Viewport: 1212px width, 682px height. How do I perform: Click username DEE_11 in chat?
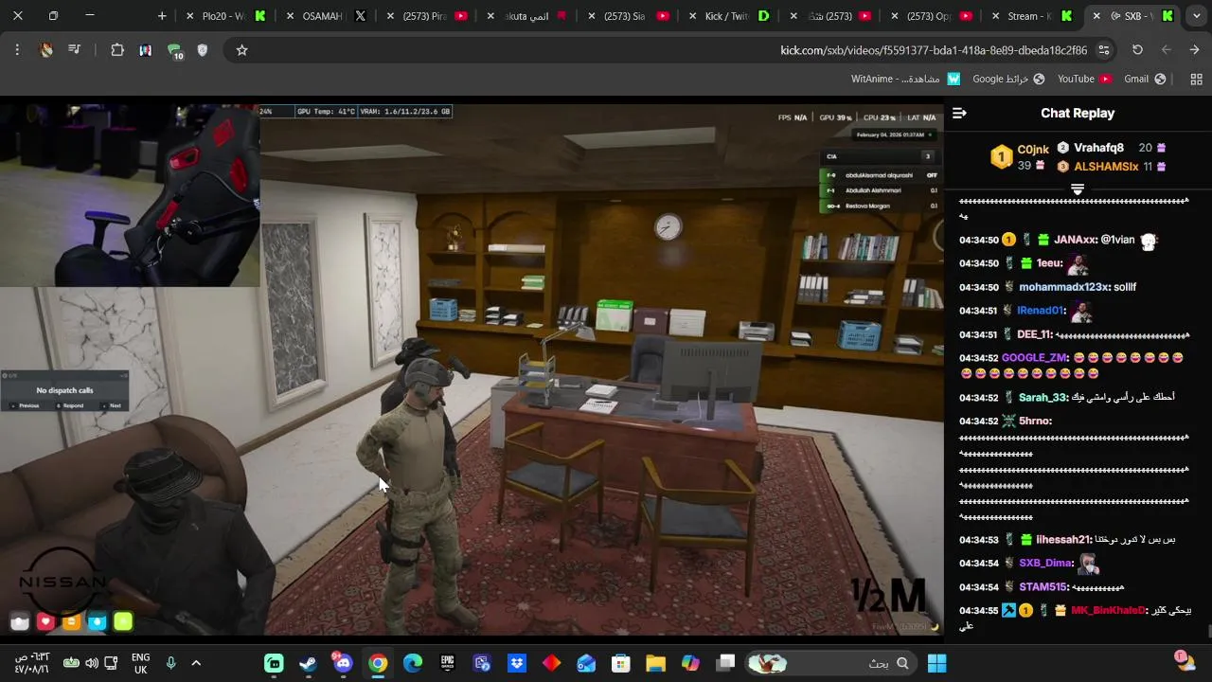pos(1034,334)
